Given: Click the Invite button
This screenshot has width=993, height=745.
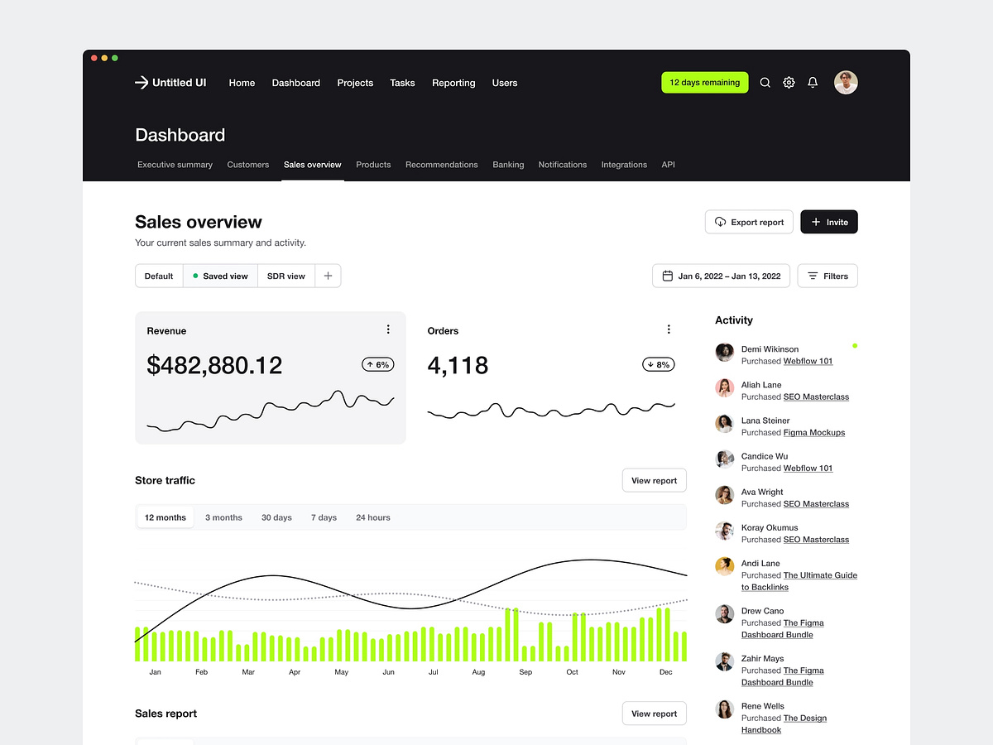Looking at the screenshot, I should coord(828,222).
